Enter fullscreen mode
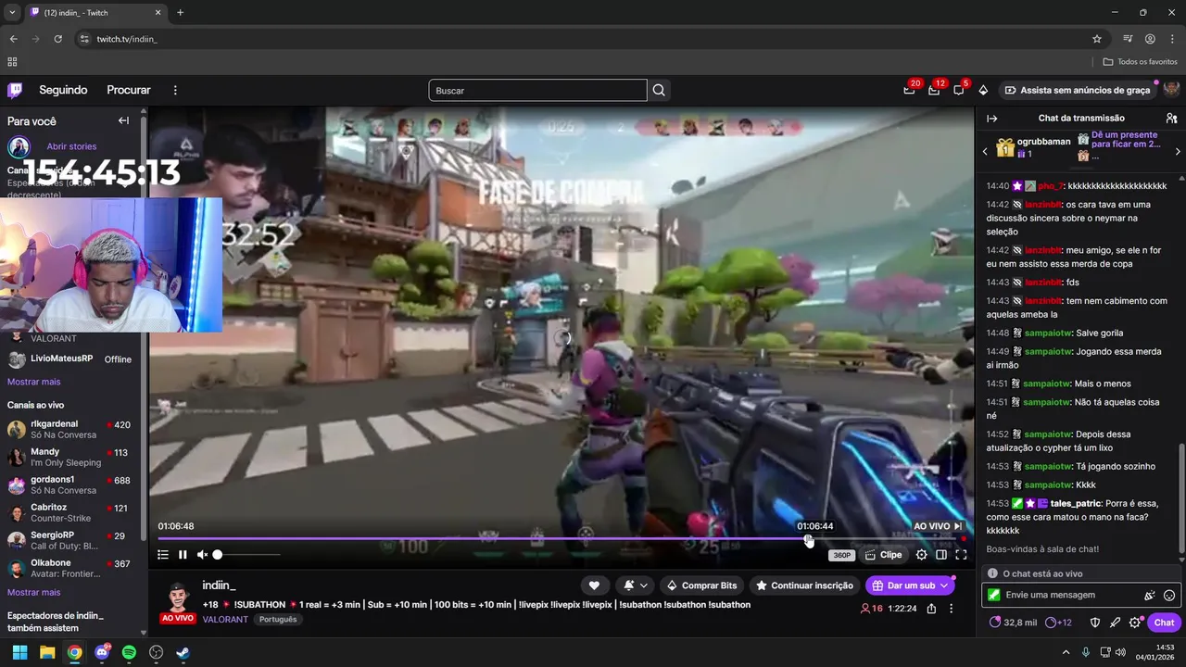The width and height of the screenshot is (1186, 667). 961,555
